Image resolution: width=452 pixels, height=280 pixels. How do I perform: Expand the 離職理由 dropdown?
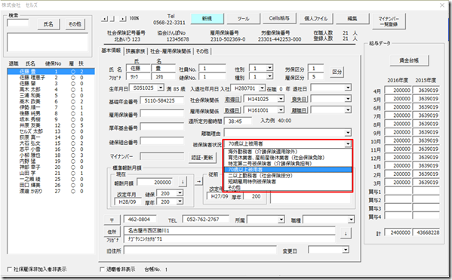(x=348, y=133)
